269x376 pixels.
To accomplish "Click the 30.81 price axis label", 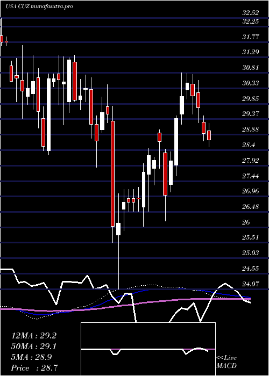I will click(251, 68).
